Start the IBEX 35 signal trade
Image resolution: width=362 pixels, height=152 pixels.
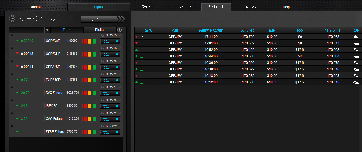110,106
